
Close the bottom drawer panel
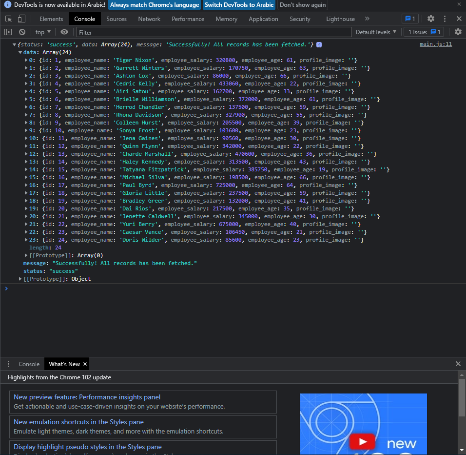pyautogui.click(x=458, y=364)
